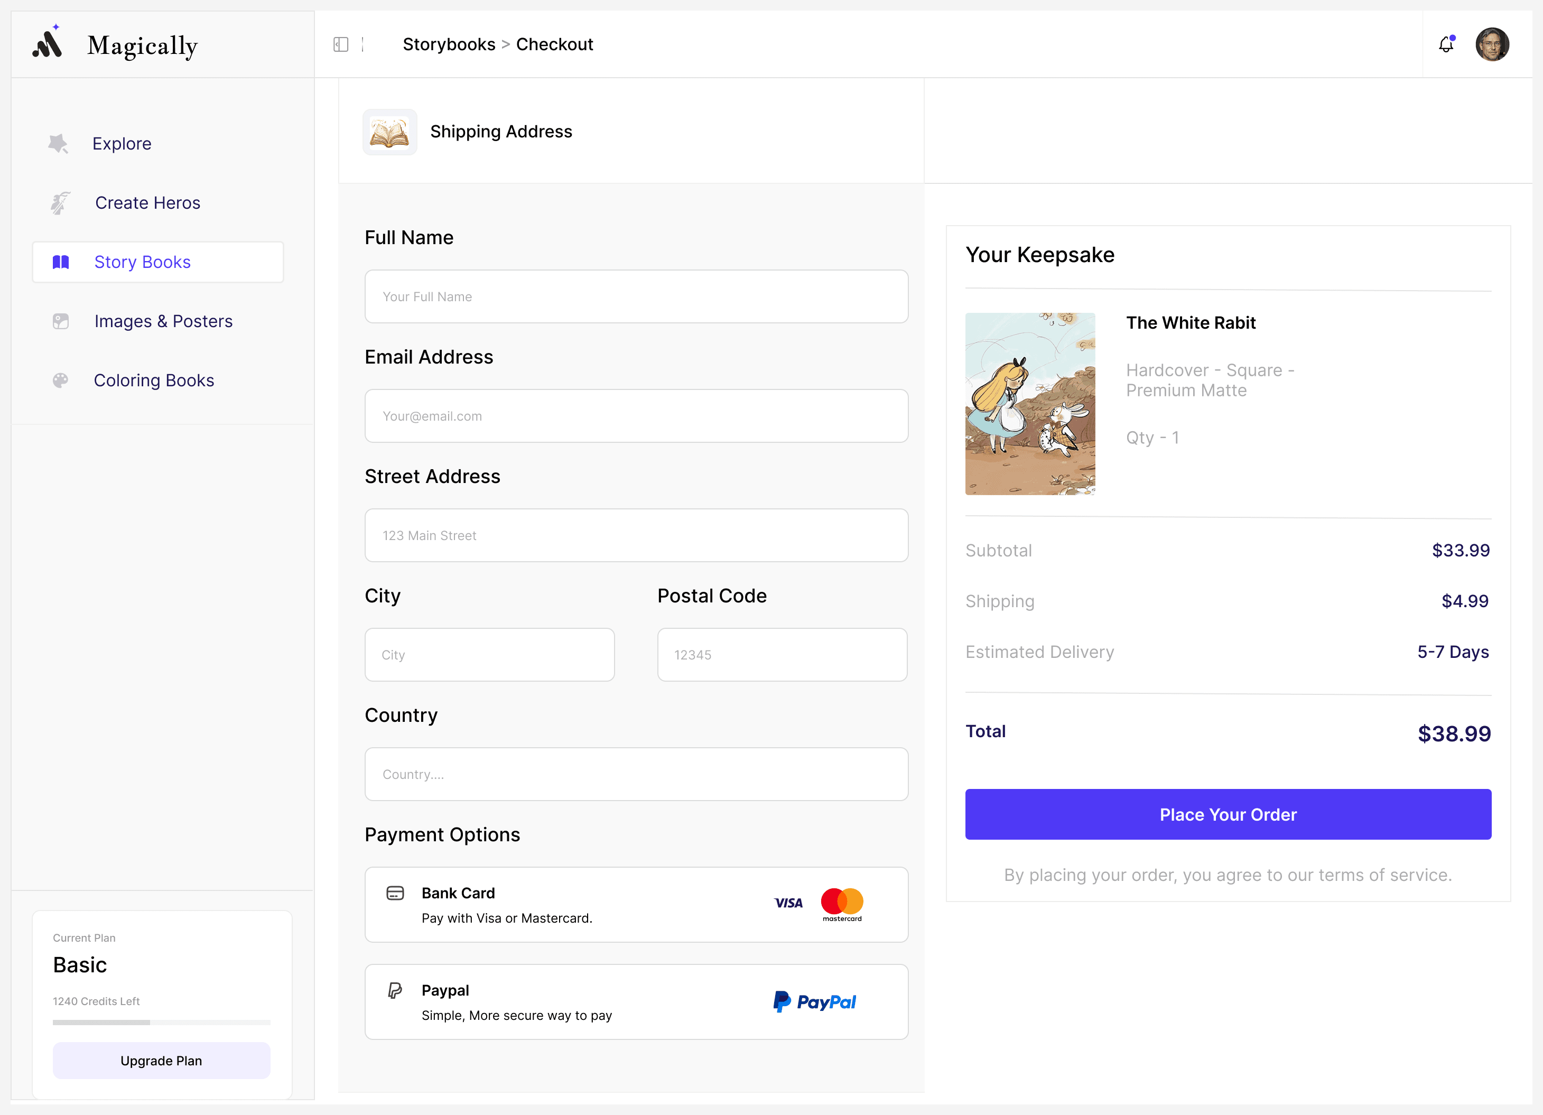
Task: Click the credits left progress bar
Action: (x=161, y=1022)
